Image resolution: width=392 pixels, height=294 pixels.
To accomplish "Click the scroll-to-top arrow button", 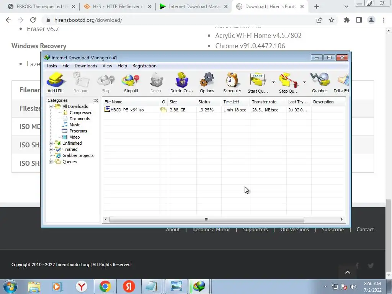I will coord(348,272).
